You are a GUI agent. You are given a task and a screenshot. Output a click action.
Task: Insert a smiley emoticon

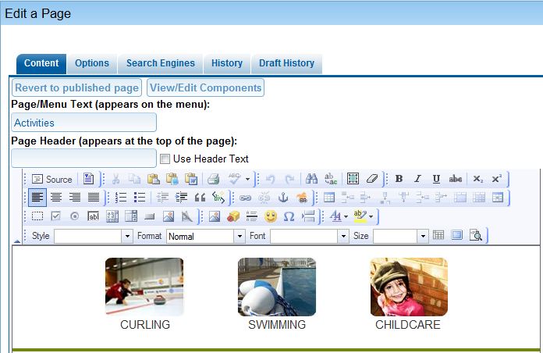tap(271, 216)
